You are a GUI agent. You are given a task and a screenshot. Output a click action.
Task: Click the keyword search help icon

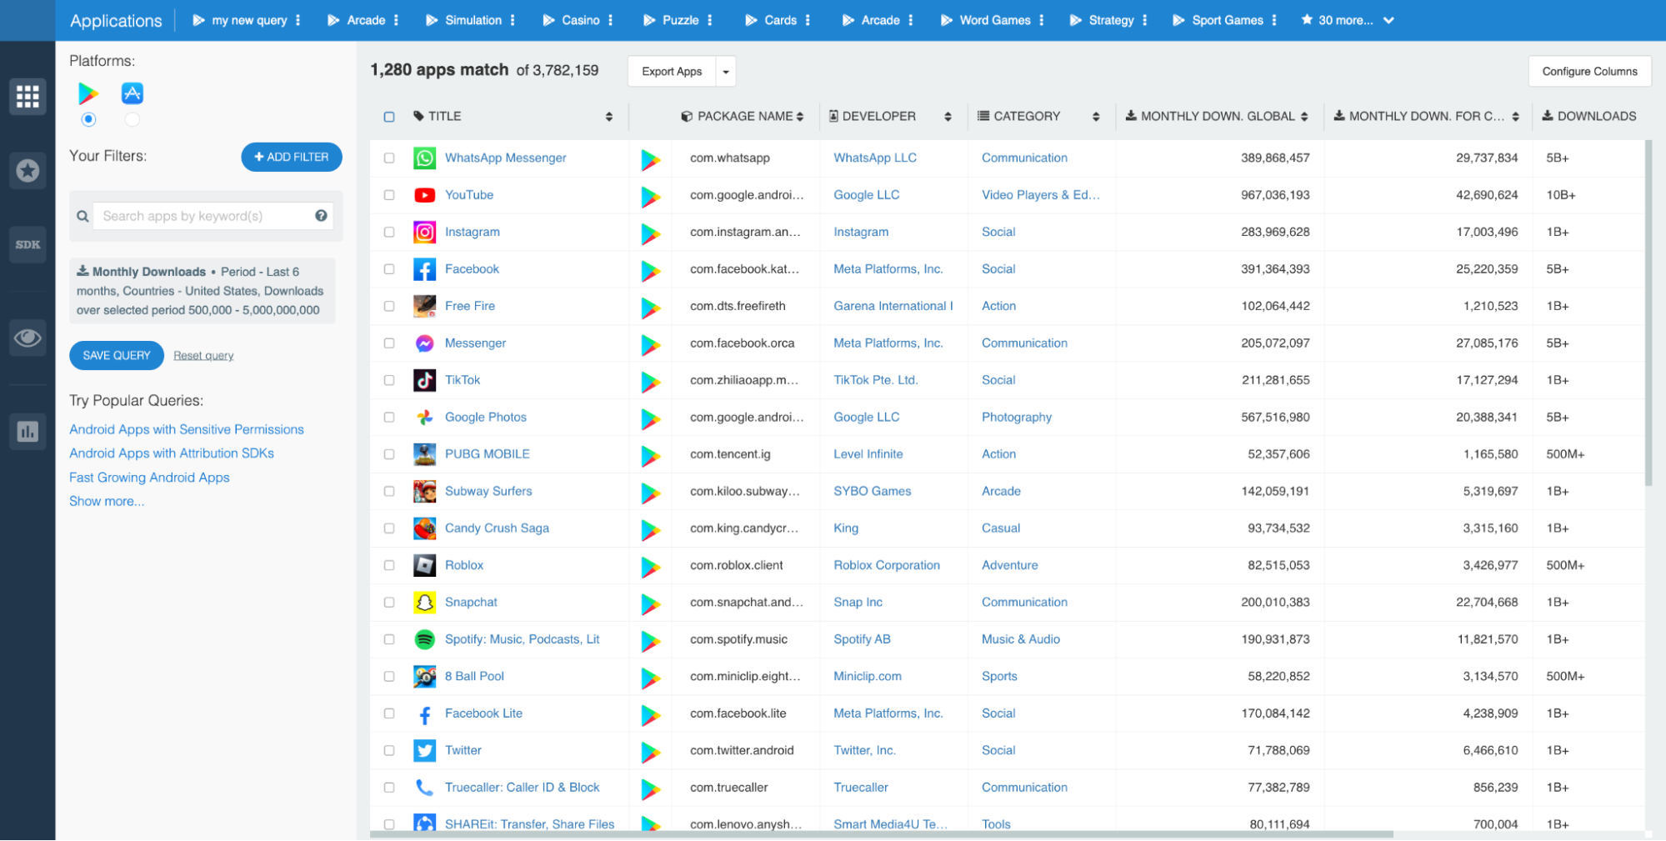[321, 216]
